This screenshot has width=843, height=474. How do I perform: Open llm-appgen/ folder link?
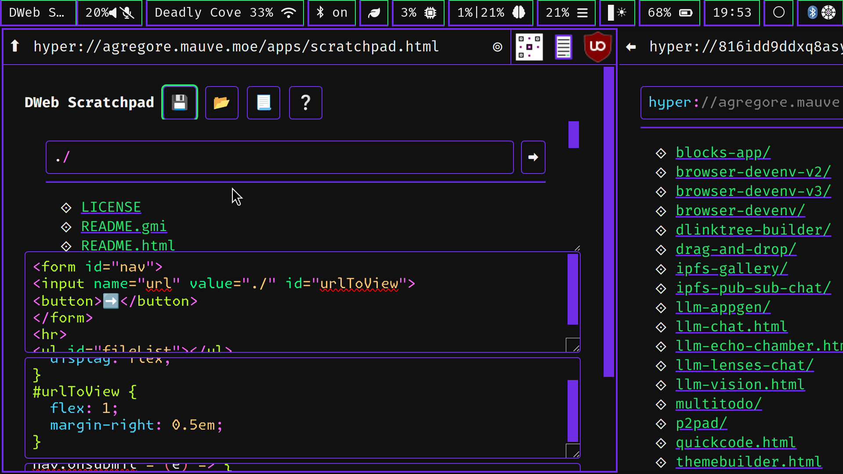tap(723, 307)
